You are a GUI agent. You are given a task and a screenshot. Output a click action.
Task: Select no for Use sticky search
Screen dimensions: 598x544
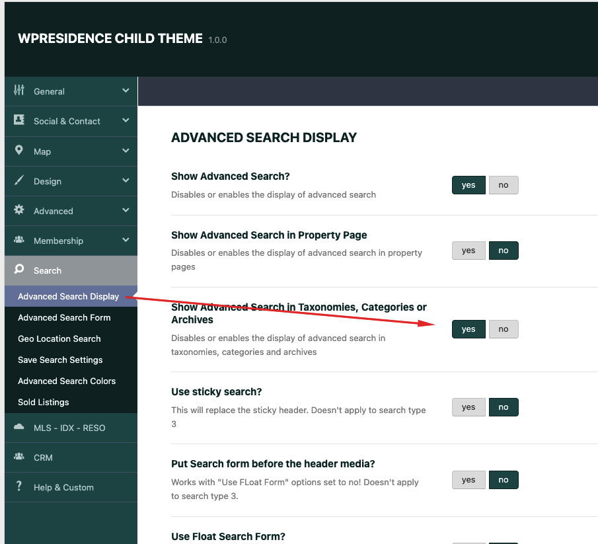coord(504,407)
